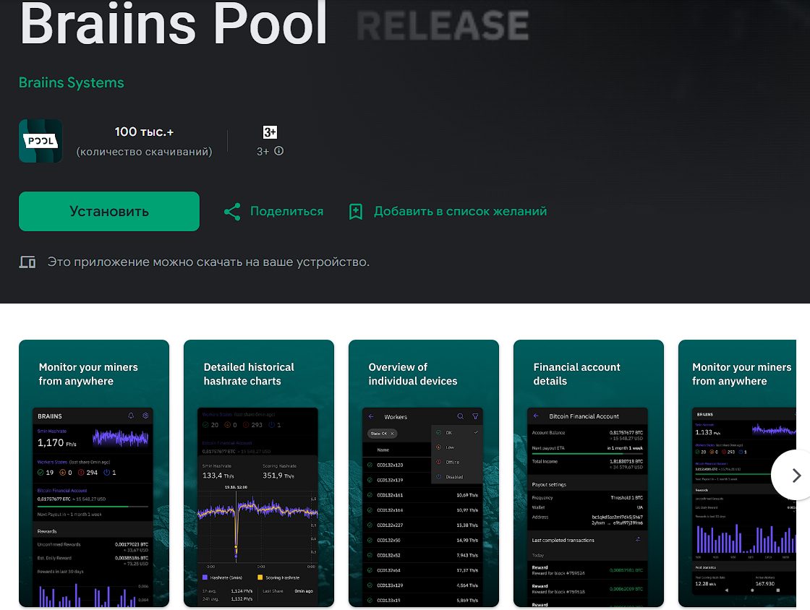The image size is (810, 610).
Task: Click the Braiins Pool title text
Action: [x=173, y=23]
